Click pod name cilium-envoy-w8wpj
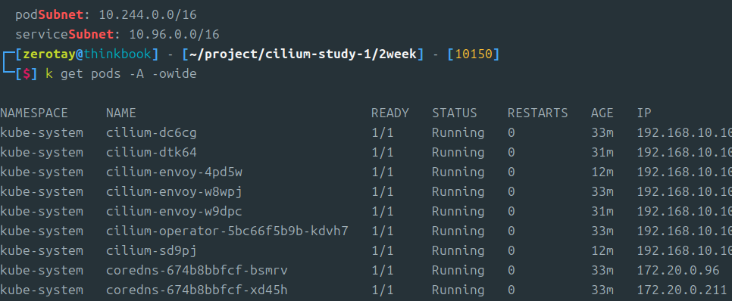This screenshot has height=301, width=732. [x=174, y=191]
